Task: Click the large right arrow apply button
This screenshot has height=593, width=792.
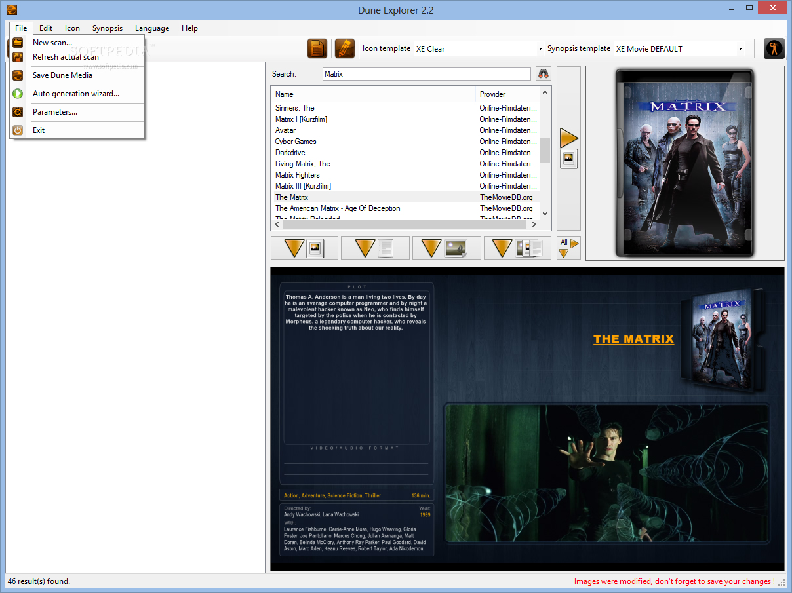Action: point(569,138)
